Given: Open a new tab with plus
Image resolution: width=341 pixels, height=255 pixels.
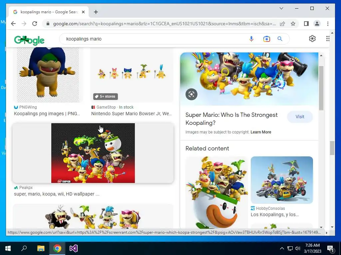Looking at the screenshot, I should [96, 12].
